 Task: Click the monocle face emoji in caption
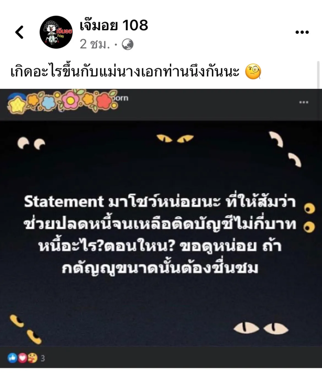pyautogui.click(x=253, y=71)
